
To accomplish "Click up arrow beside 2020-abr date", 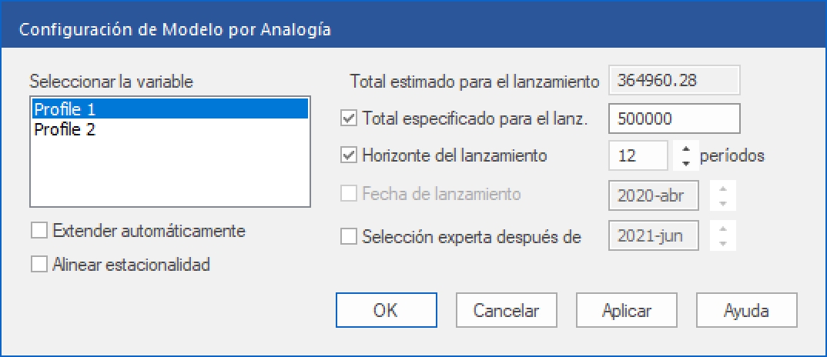I will (x=723, y=188).
